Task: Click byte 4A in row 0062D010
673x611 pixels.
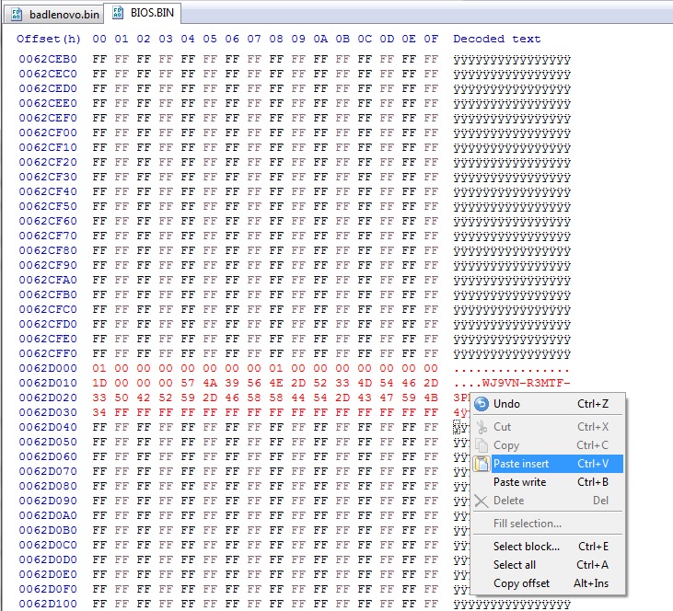Action: (210, 383)
